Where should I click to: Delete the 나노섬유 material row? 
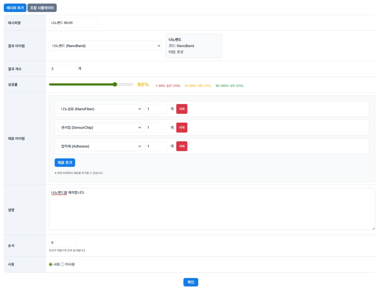tap(182, 109)
